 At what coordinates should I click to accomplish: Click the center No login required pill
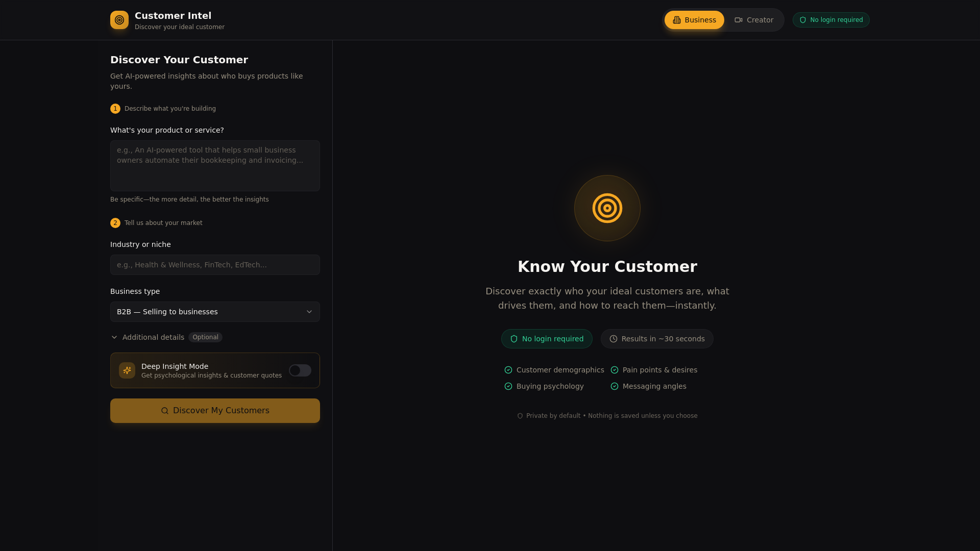coord(547,339)
